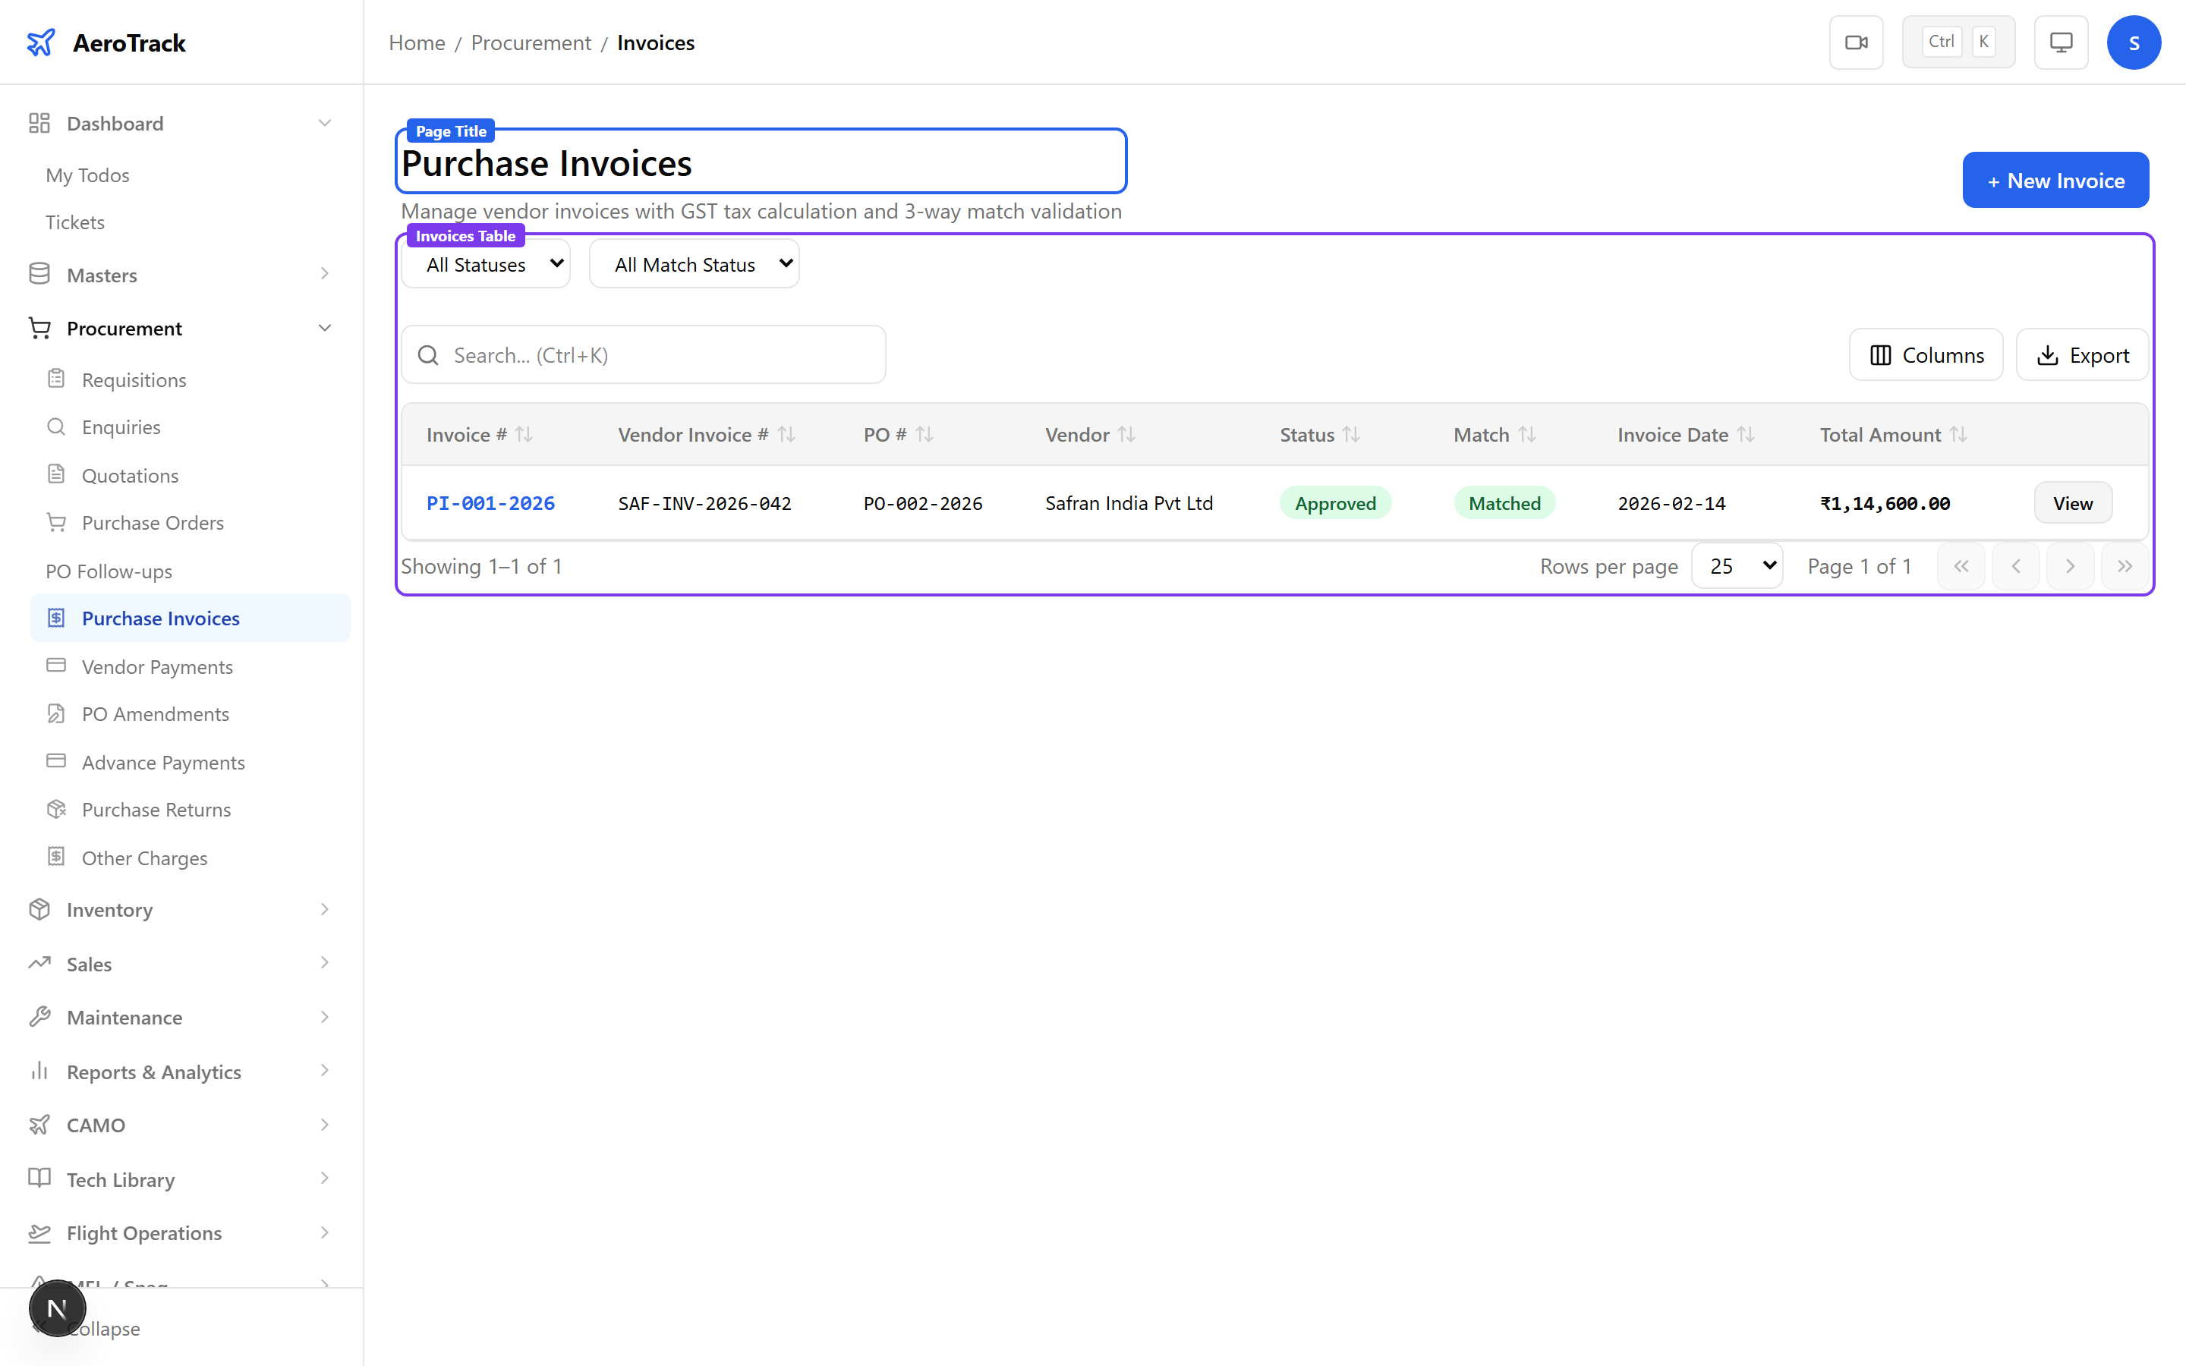Click the monitor display icon in top bar

tap(2059, 42)
